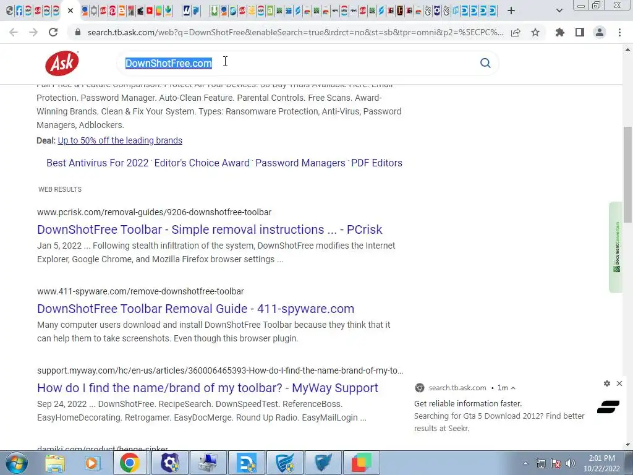Open a new browser tab
This screenshot has height=475, width=633.
(511, 11)
